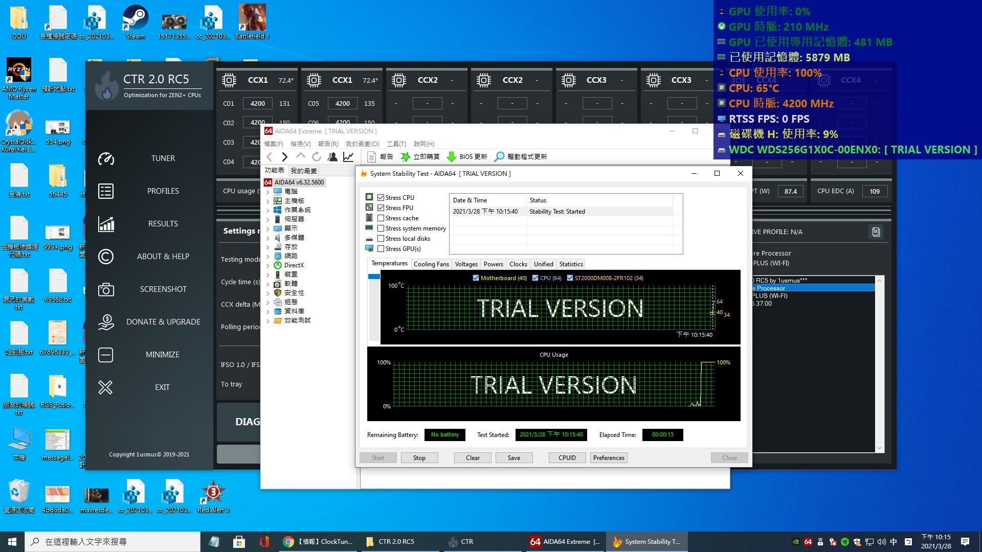Image resolution: width=982 pixels, height=552 pixels.
Task: Open the BIOS 更新 toolbar function
Action: 466,157
